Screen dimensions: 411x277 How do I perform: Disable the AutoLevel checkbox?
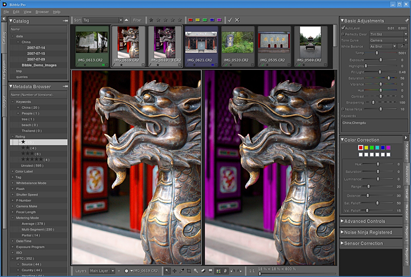click(343, 27)
